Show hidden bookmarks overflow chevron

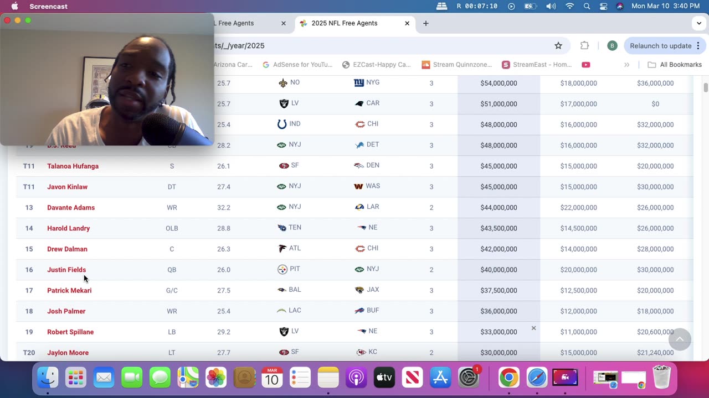click(x=626, y=65)
